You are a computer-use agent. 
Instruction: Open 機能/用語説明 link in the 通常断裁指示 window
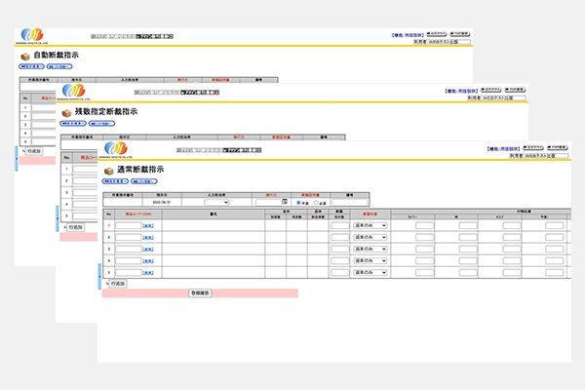504,148
